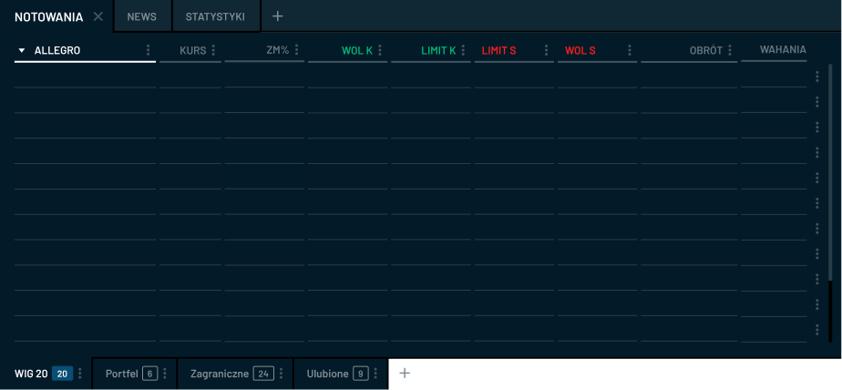This screenshot has width=842, height=390.
Task: Click the vertical scrollbar on the table
Action: point(830,182)
